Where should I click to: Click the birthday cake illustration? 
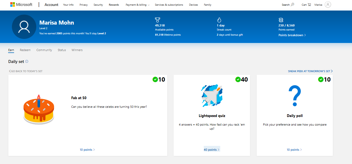click(x=39, y=110)
